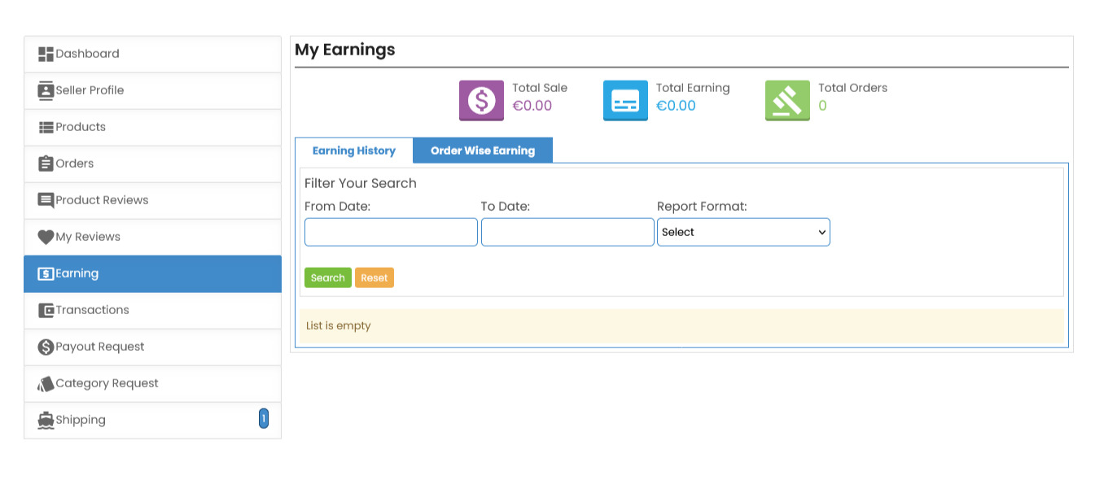Click the Products list icon
1095x502 pixels.
coord(46,128)
